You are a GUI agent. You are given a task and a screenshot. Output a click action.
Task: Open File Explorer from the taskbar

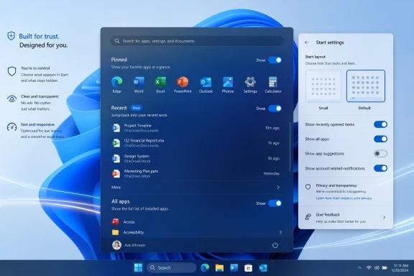[x=219, y=267]
